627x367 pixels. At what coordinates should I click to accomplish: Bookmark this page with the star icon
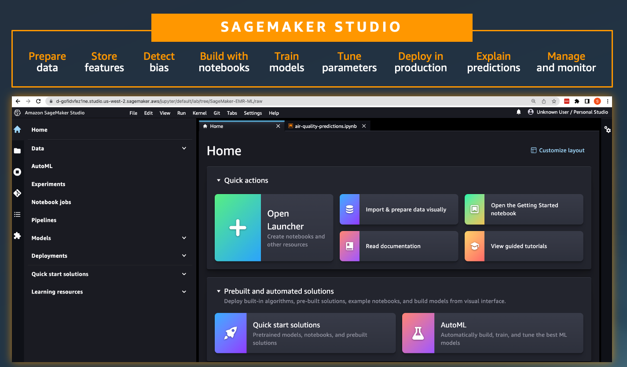click(x=554, y=101)
